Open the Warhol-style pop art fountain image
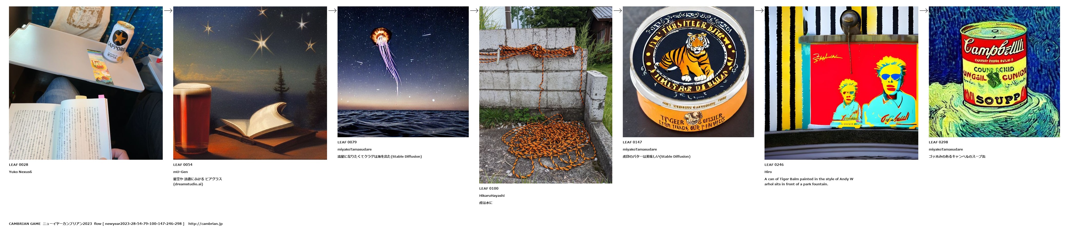Screen dimensions: 1069x230 pyautogui.click(x=841, y=83)
